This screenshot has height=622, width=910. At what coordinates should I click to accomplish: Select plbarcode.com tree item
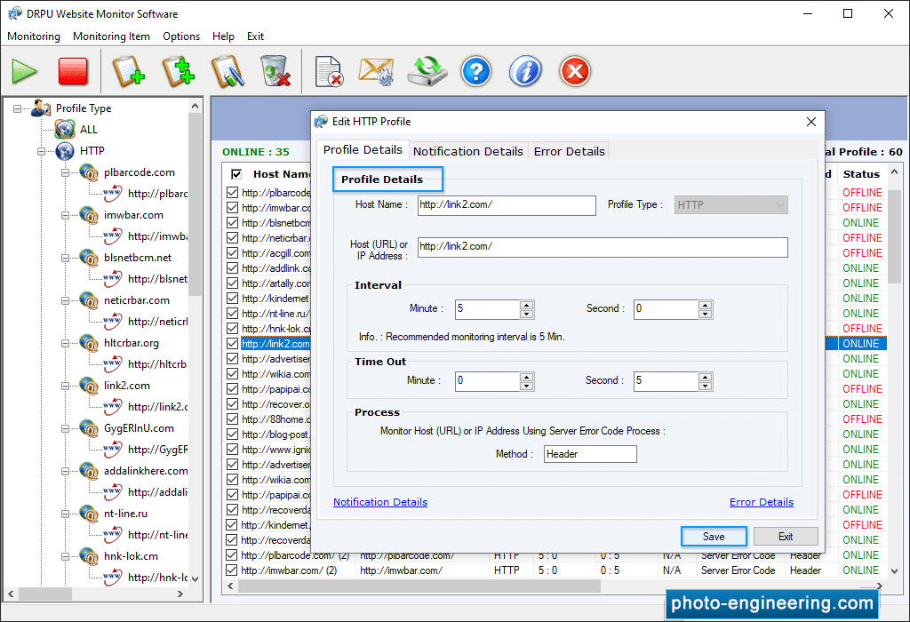pos(140,172)
